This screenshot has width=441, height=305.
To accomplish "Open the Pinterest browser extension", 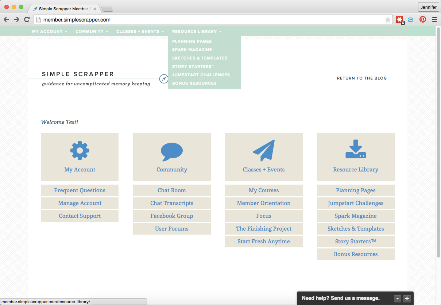I will tap(423, 20).
